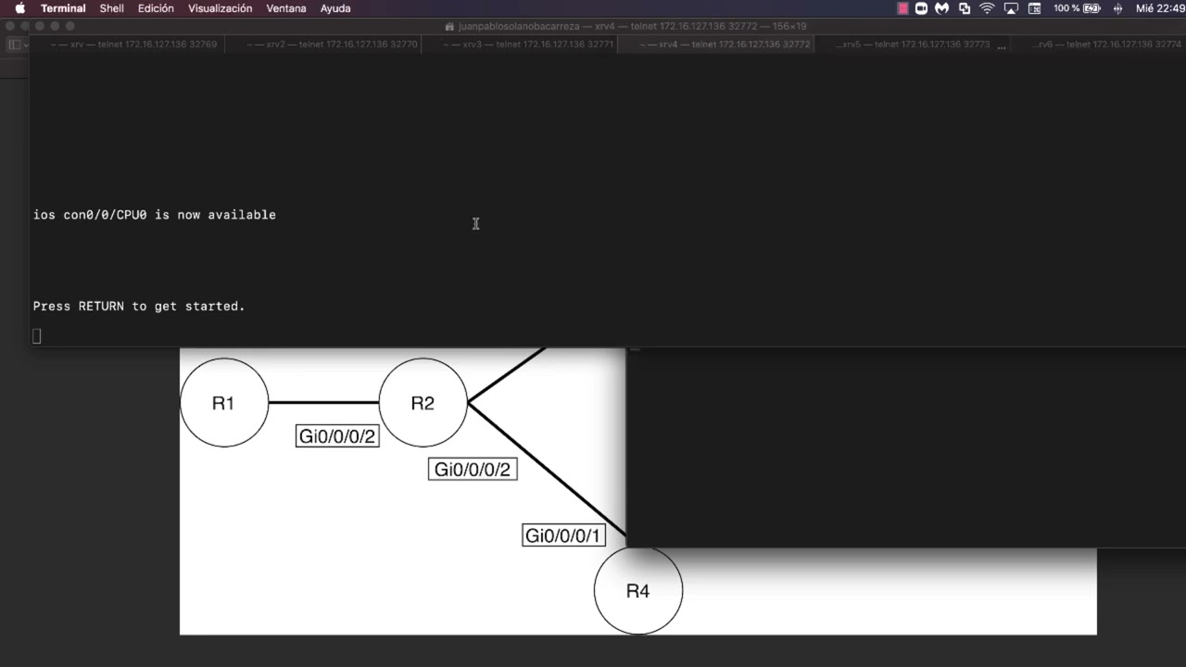Viewport: 1186px width, 667px height.
Task: Switch to the xrv3 telnet 32771 tab
Action: 521,44
